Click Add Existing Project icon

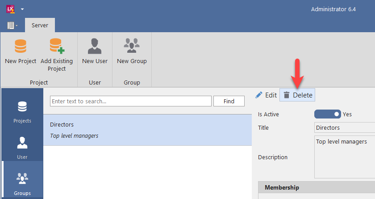click(x=56, y=47)
